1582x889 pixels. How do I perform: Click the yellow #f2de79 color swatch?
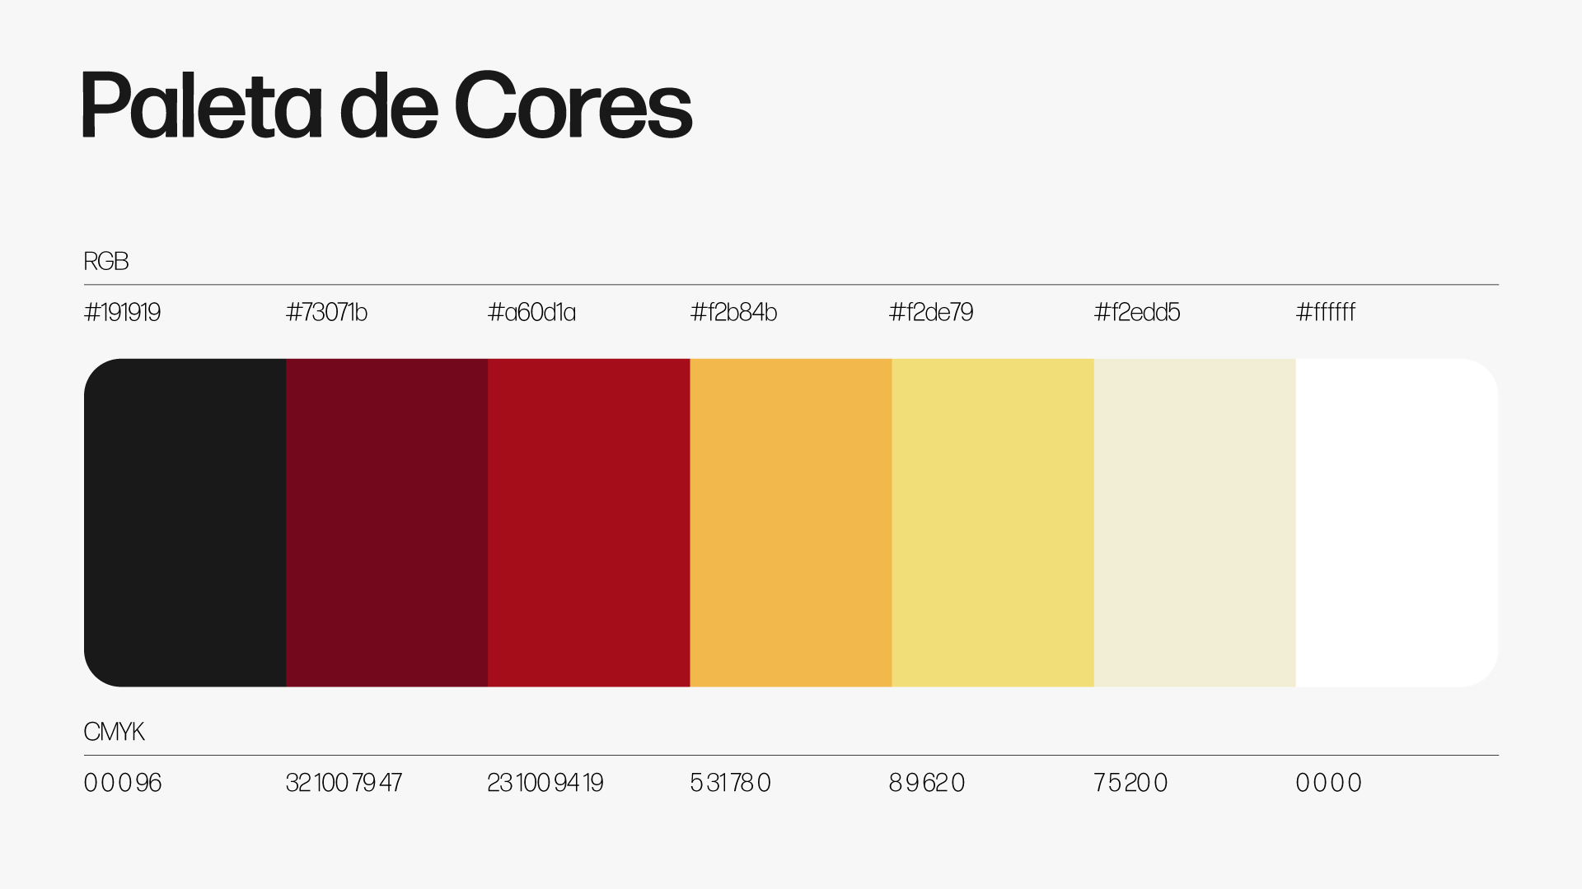tap(992, 522)
